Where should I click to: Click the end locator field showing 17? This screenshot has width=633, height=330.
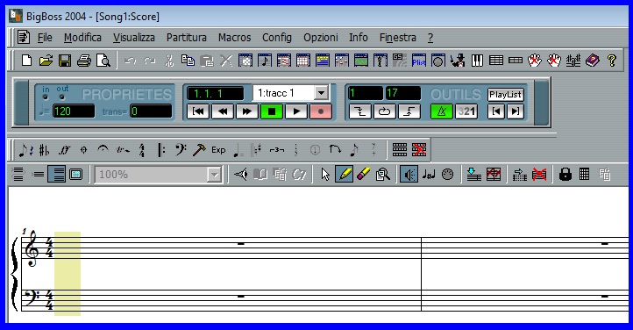click(403, 93)
